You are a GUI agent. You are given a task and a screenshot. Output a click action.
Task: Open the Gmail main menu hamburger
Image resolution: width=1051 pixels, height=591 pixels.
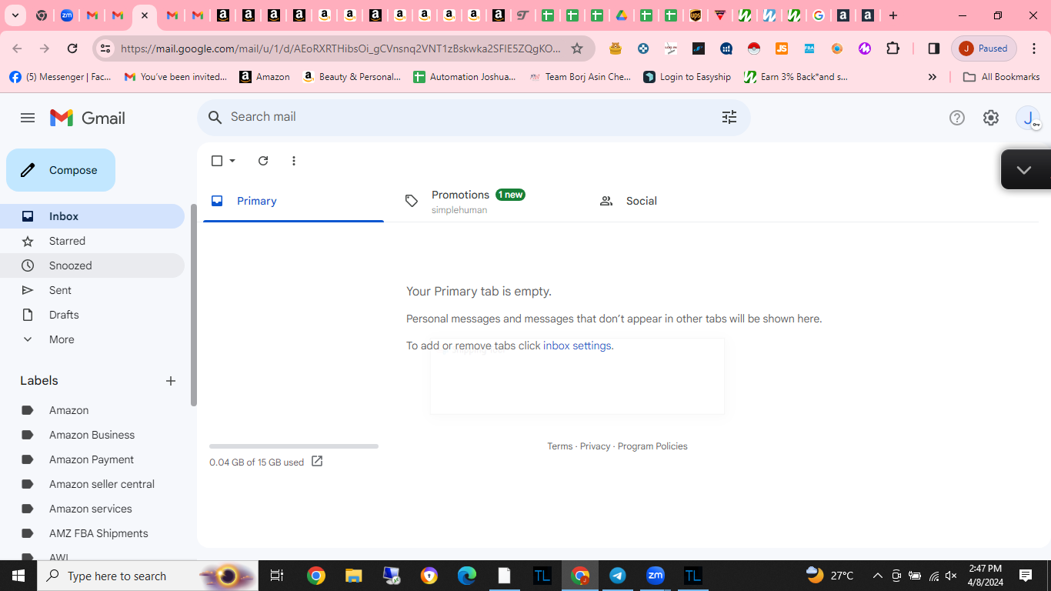[x=28, y=118]
